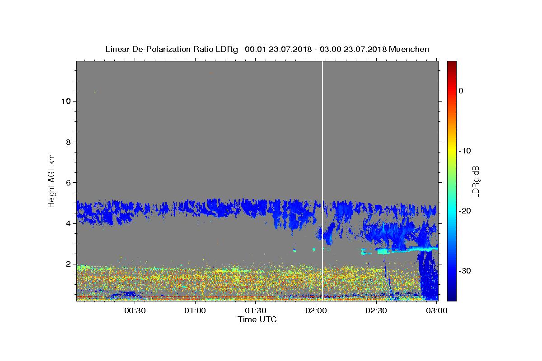Click the blue rain shaft near 03:00
Screen dimensions: 542x361
point(428,275)
